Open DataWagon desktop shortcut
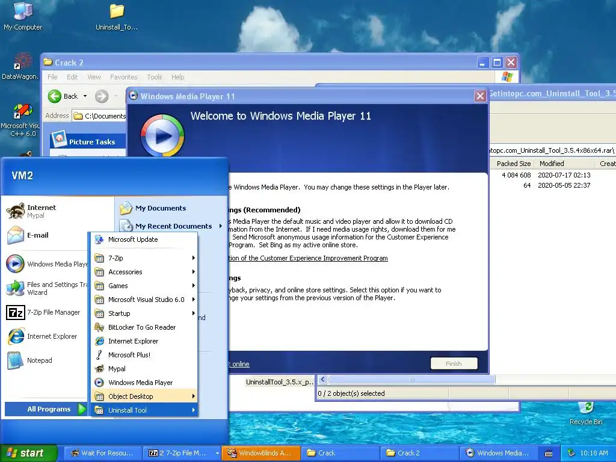The width and height of the screenshot is (616, 462). [x=20, y=66]
